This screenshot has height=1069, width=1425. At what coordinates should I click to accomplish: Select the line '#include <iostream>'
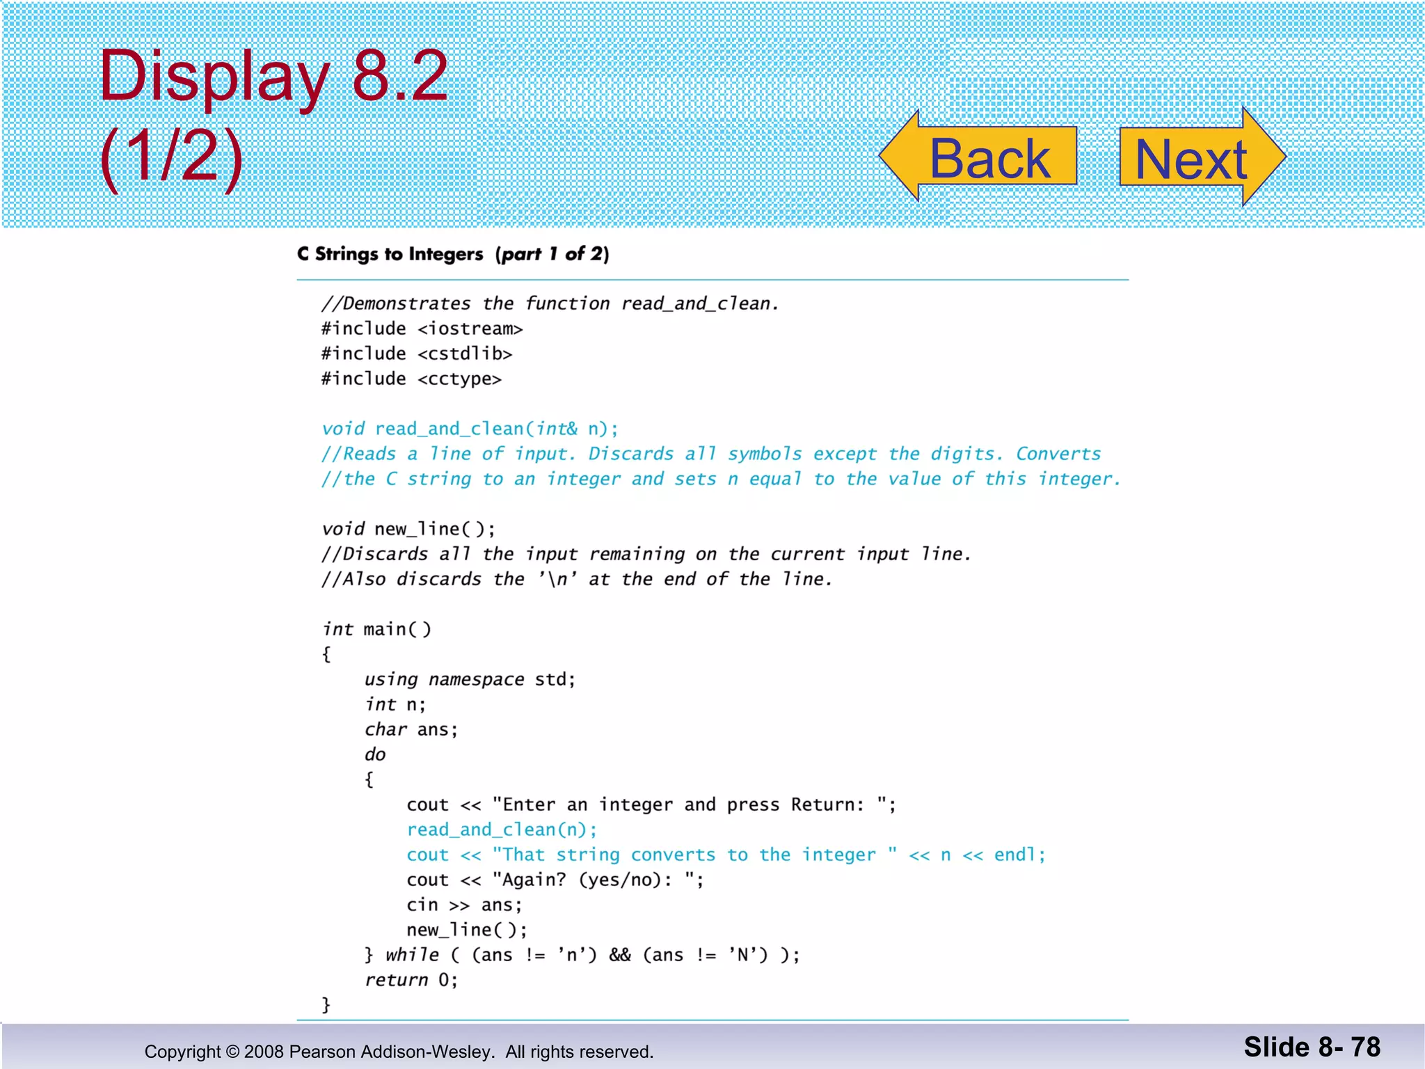[x=422, y=328]
